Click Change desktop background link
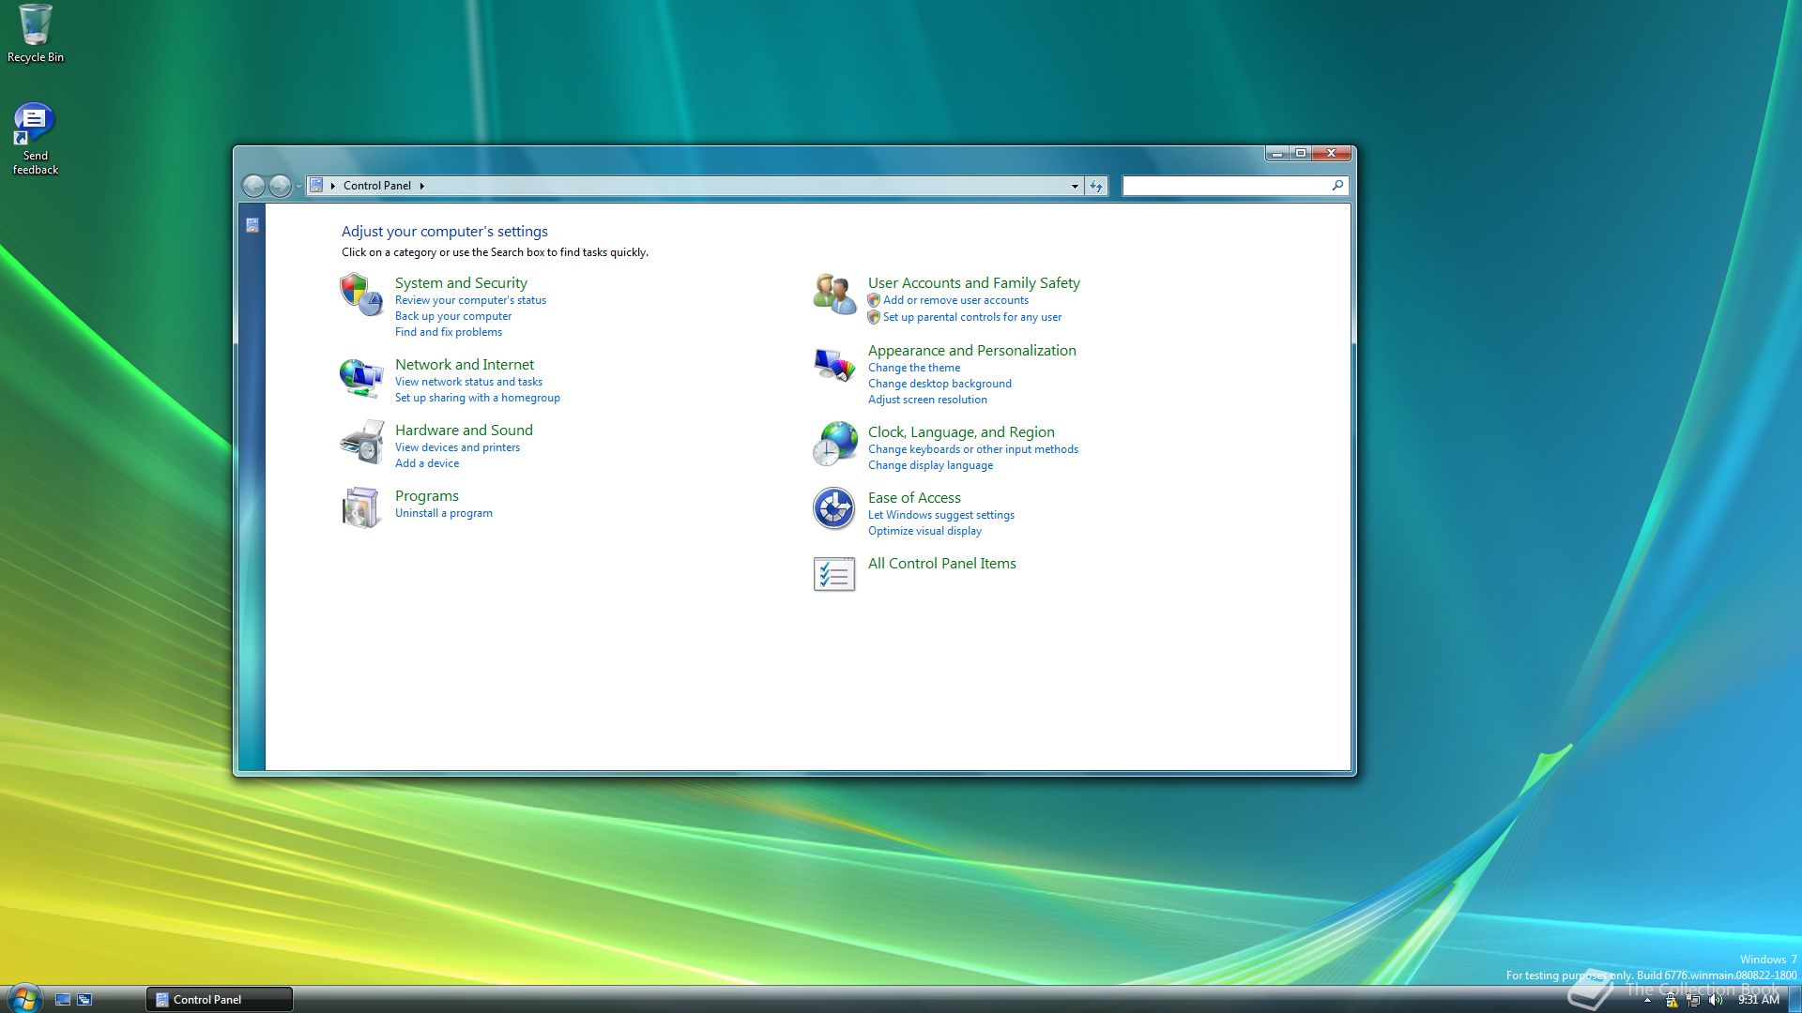The image size is (1802, 1013). click(939, 384)
